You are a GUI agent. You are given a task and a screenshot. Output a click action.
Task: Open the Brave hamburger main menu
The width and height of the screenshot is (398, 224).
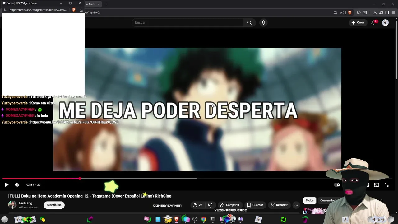coord(393,12)
